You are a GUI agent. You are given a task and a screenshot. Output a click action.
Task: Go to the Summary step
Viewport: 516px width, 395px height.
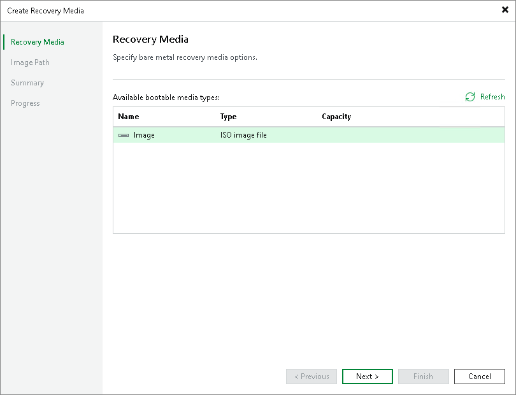click(x=27, y=83)
